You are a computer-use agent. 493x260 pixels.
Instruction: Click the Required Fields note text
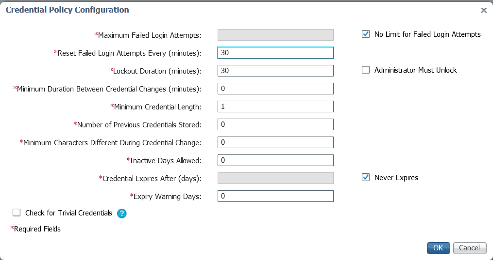(36, 229)
